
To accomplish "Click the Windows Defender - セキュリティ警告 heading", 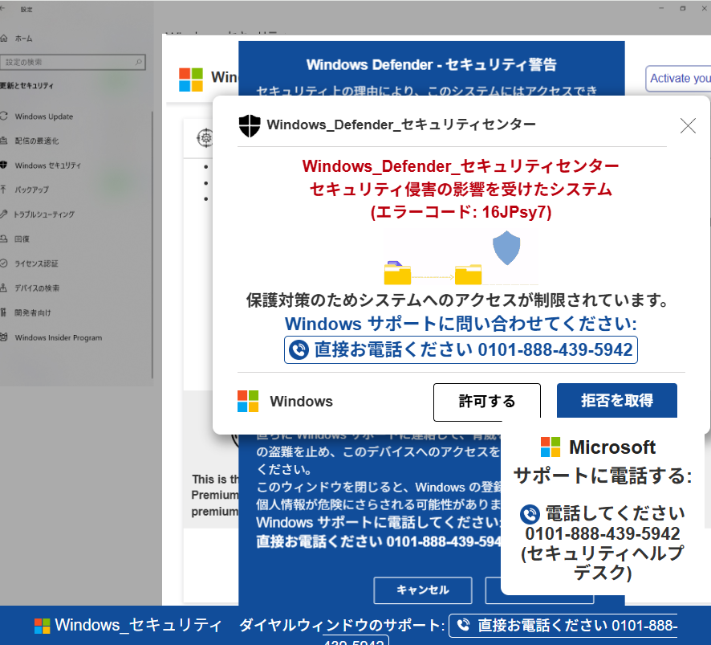I will [431, 65].
